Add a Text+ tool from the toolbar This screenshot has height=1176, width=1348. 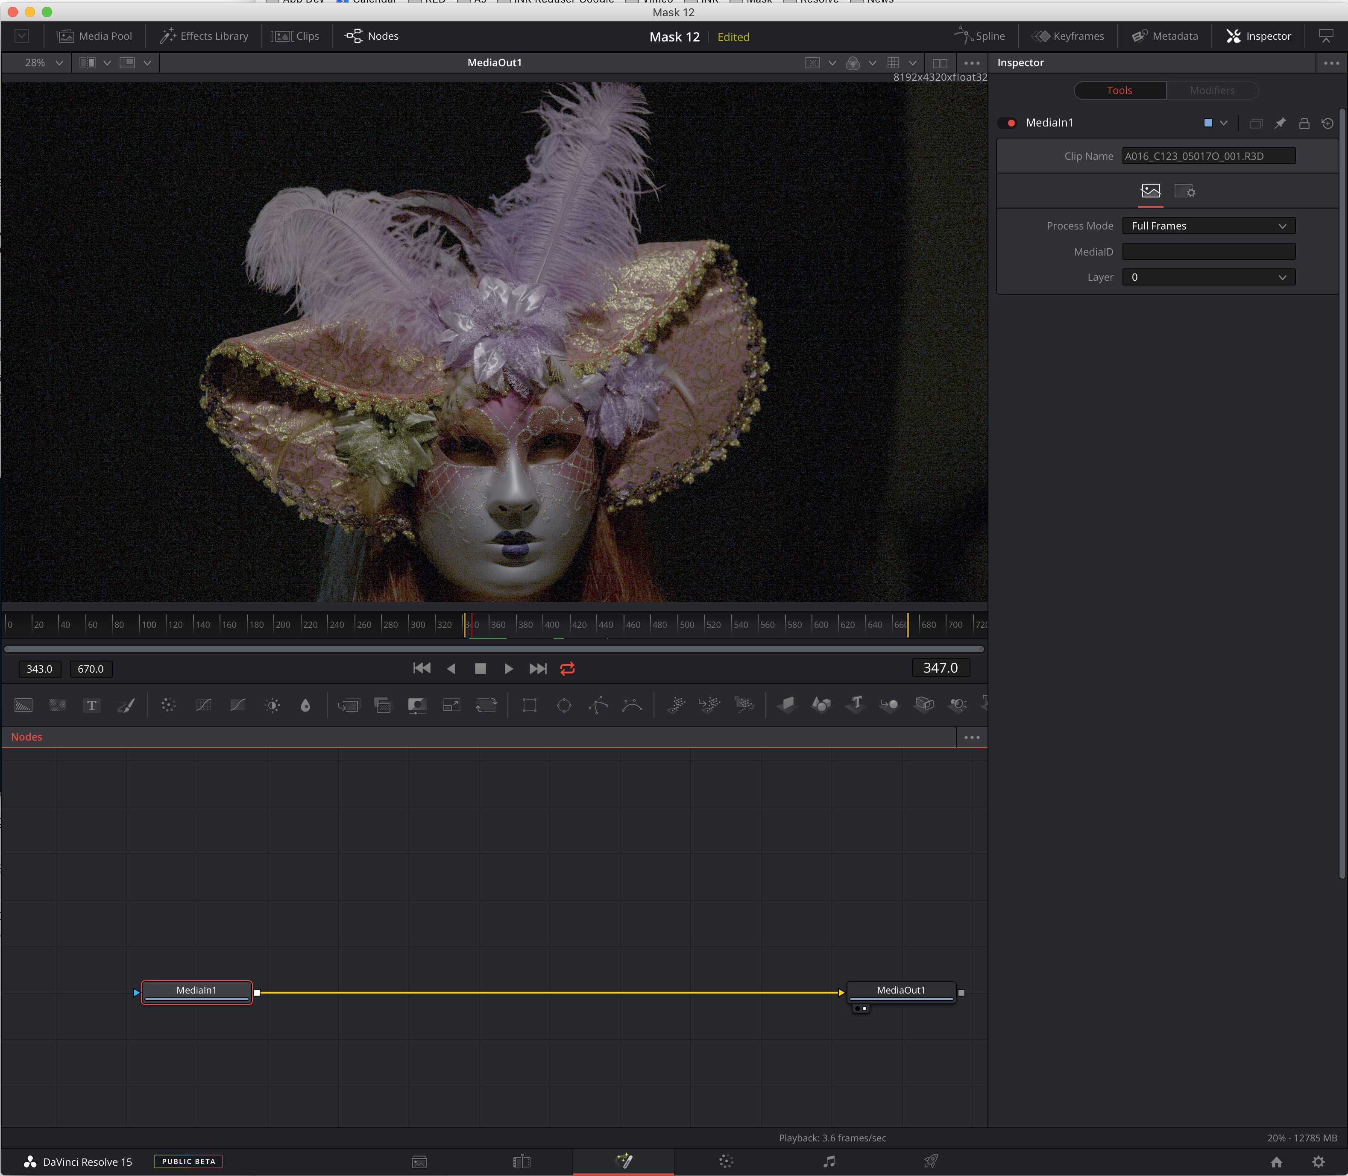pyautogui.click(x=92, y=706)
